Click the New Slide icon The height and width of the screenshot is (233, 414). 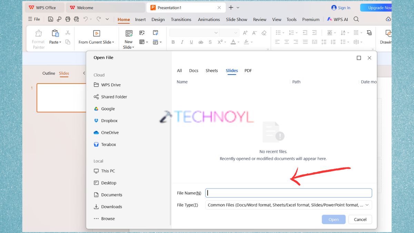(129, 33)
